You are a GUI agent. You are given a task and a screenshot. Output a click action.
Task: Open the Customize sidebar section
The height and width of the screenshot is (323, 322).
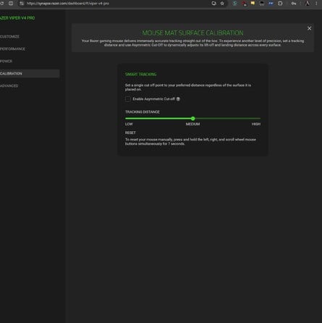point(9,37)
